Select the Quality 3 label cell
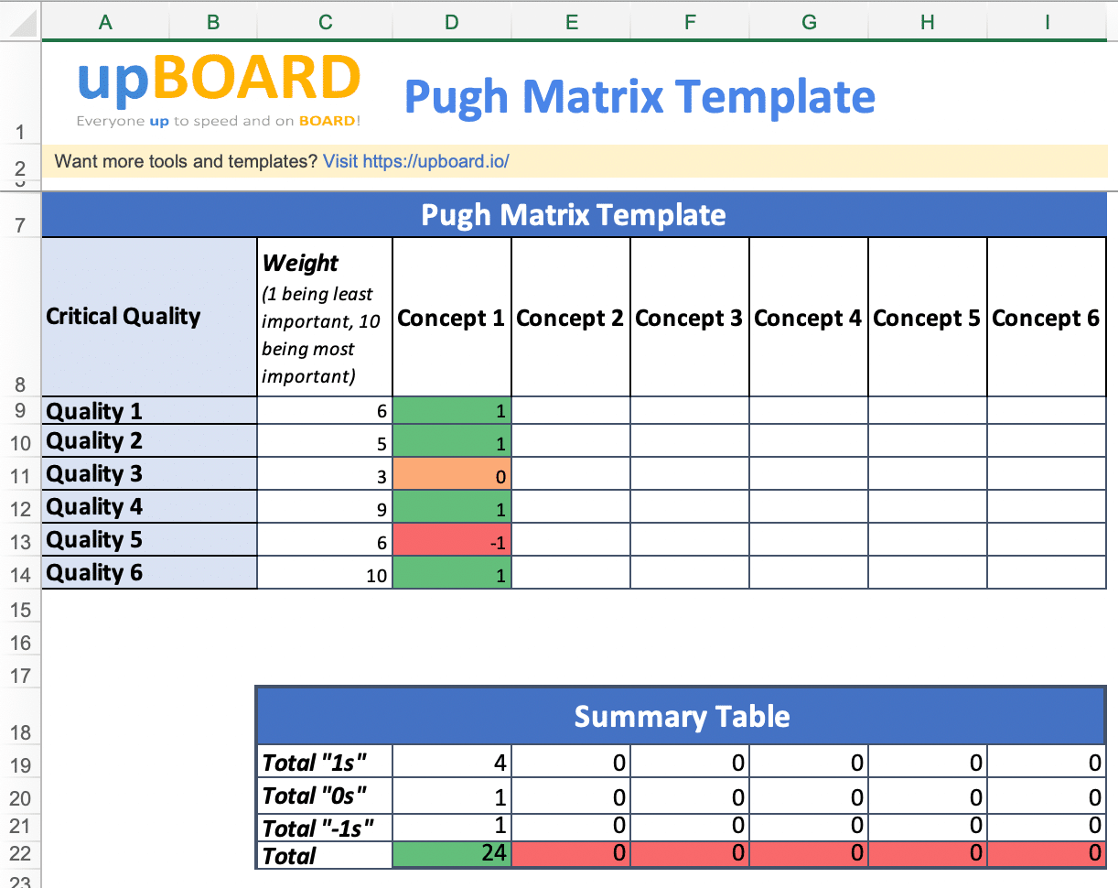1118x888 pixels. 150,473
